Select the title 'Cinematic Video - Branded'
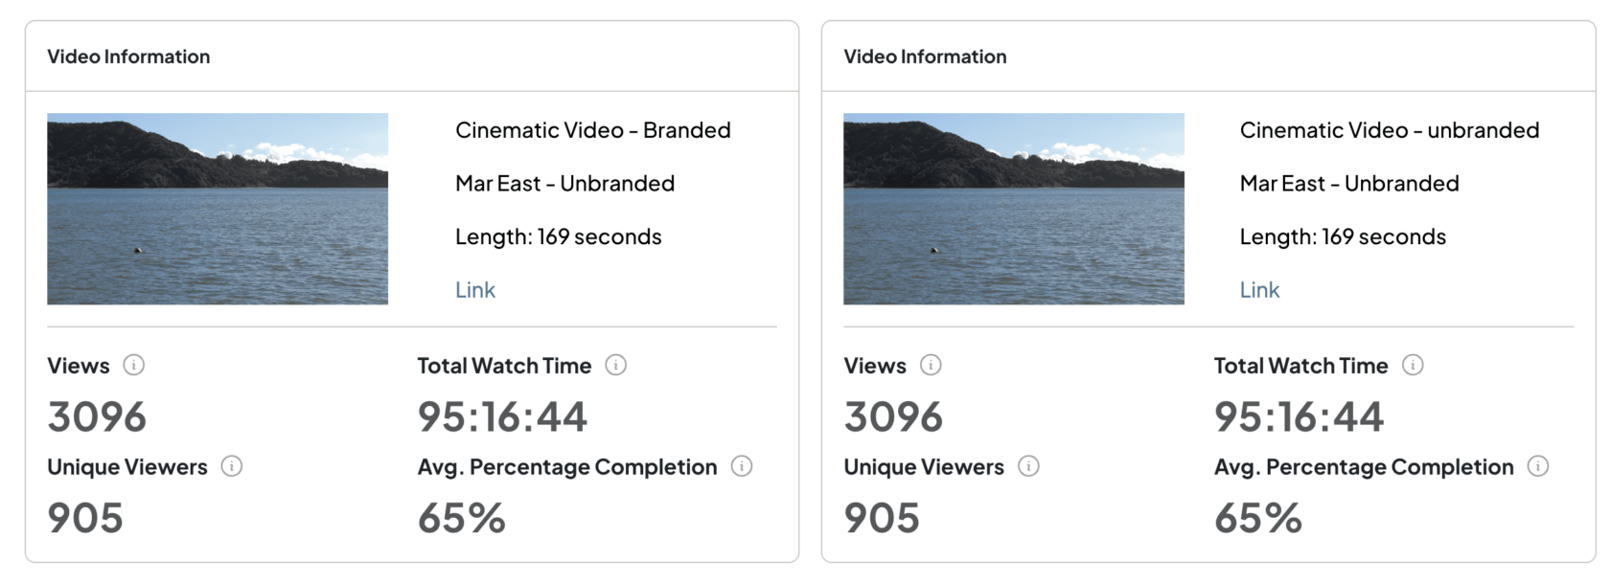 click(x=593, y=130)
